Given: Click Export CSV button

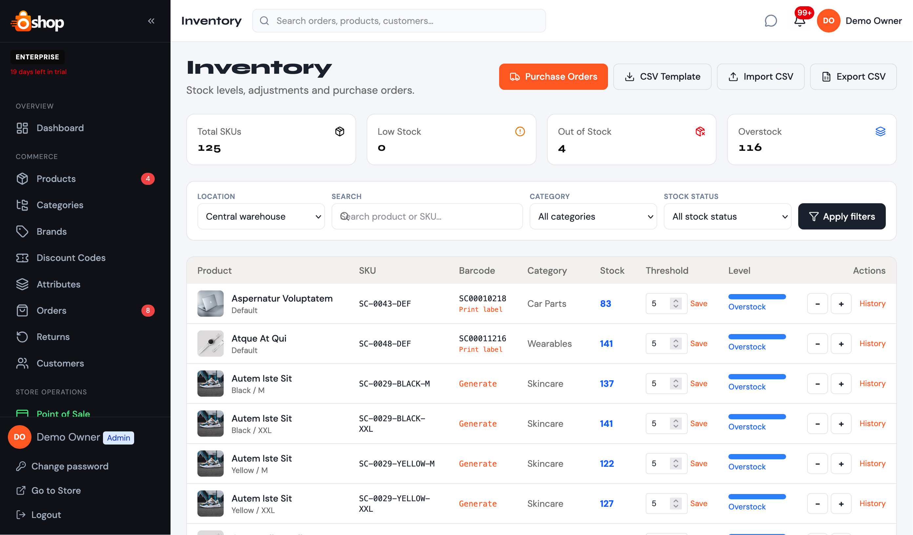Looking at the screenshot, I should click(853, 77).
